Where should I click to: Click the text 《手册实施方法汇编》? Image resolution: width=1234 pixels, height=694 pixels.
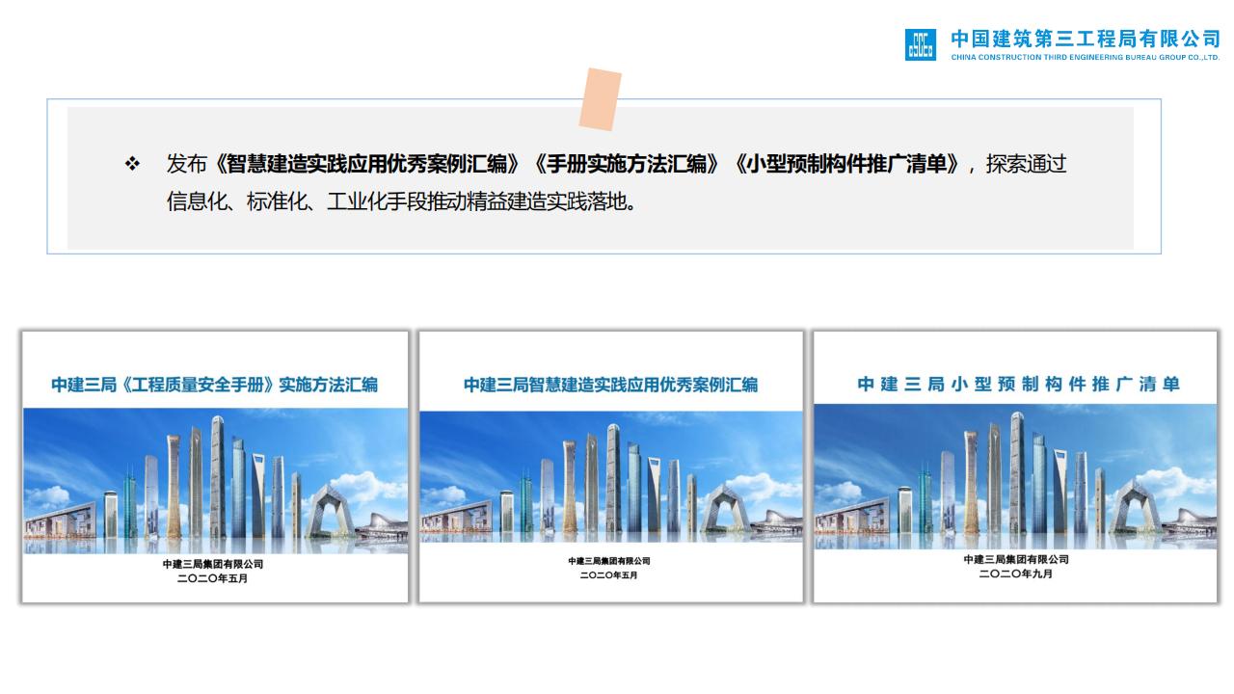point(630,164)
